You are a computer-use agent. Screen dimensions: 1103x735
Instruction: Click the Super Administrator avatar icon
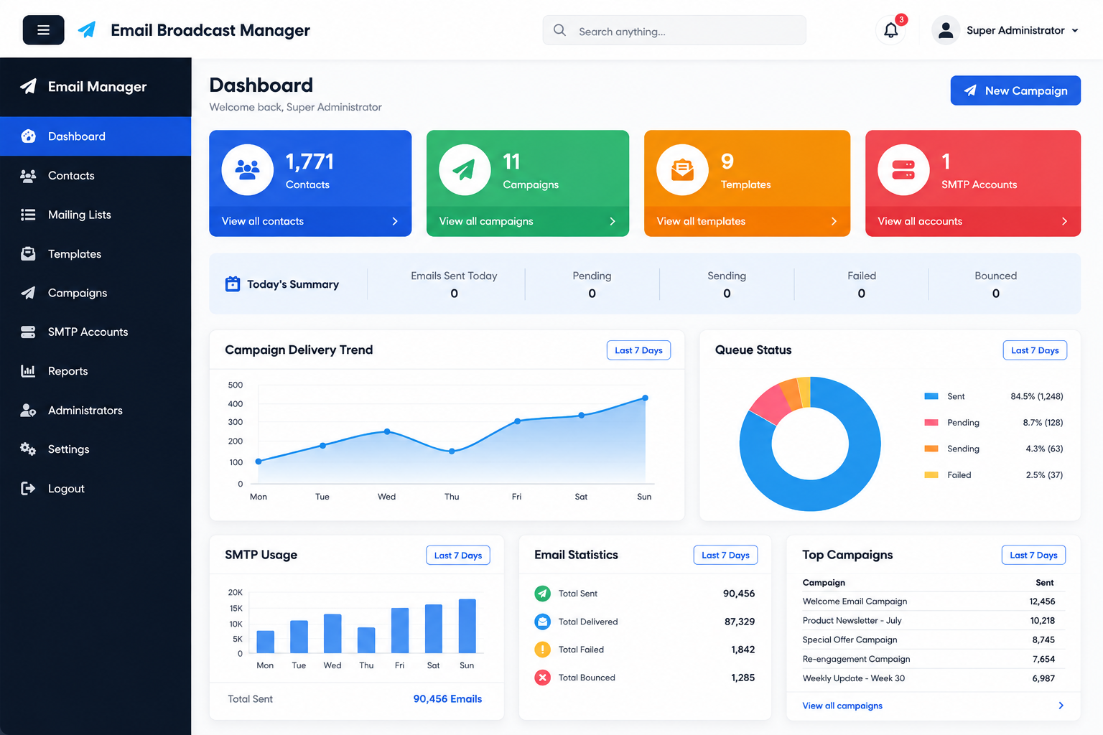tap(946, 30)
